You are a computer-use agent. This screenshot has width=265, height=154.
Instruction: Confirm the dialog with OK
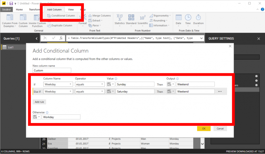204,129
